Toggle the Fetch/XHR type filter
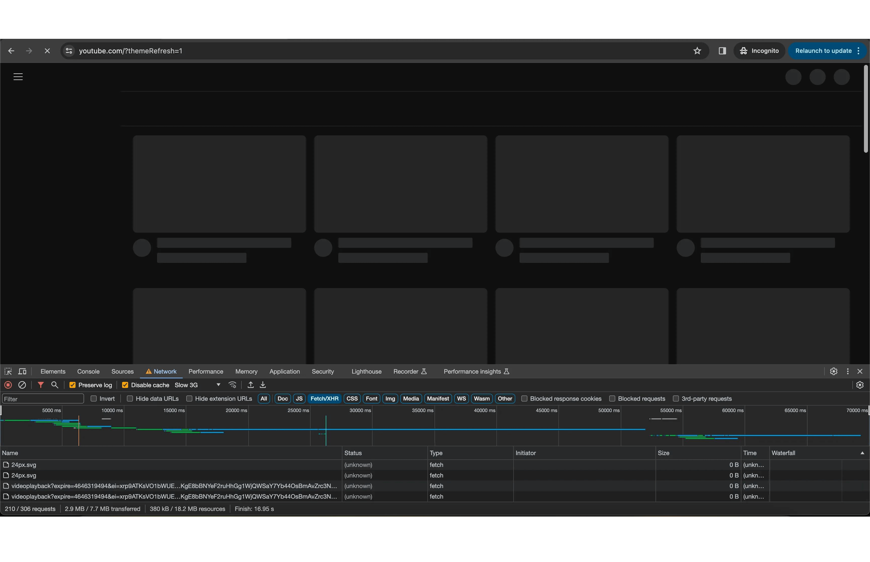Screen dimensions: 870x562 [x=324, y=398]
